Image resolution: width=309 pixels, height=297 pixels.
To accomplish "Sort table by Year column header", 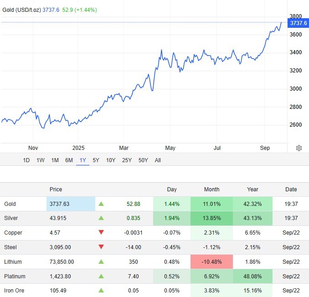I will (252, 189).
